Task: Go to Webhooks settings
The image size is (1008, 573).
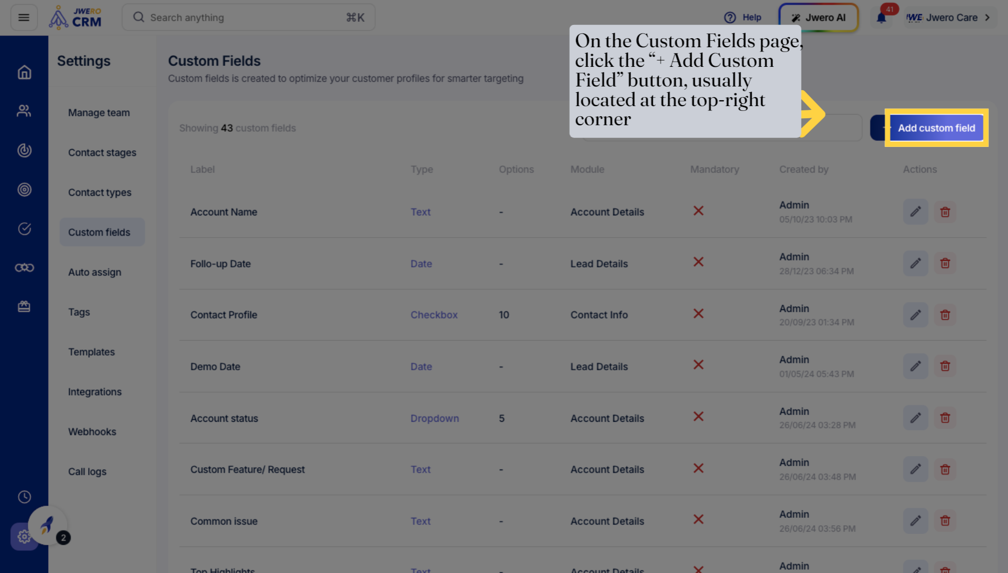Action: point(92,432)
